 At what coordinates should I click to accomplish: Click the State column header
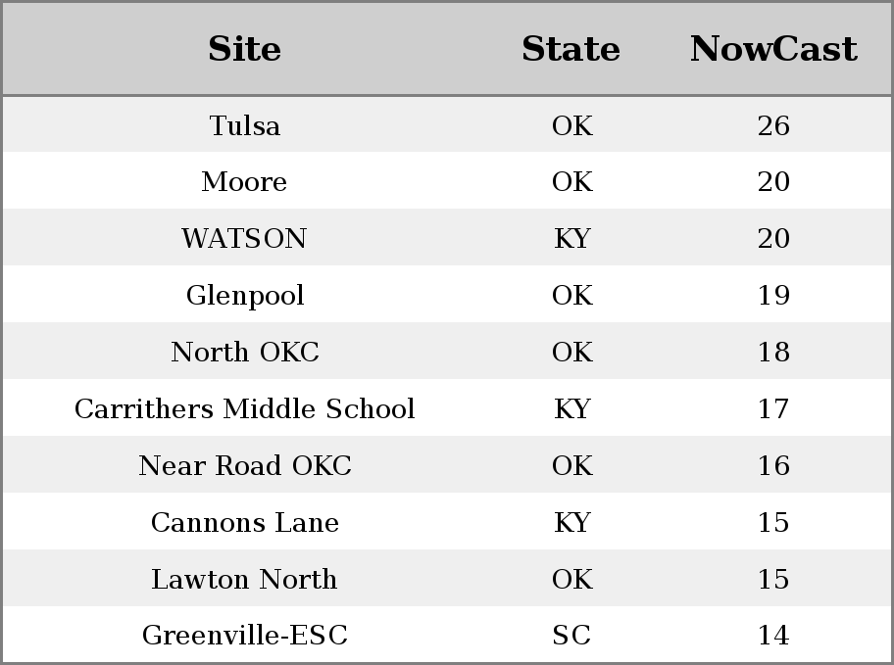(x=571, y=49)
